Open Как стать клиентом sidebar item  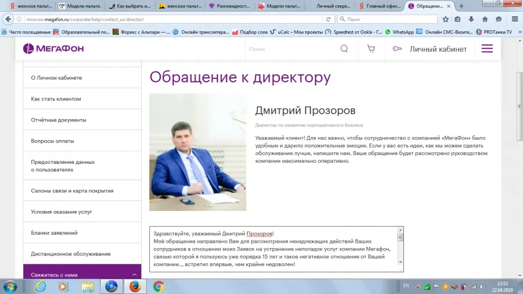pyautogui.click(x=82, y=99)
